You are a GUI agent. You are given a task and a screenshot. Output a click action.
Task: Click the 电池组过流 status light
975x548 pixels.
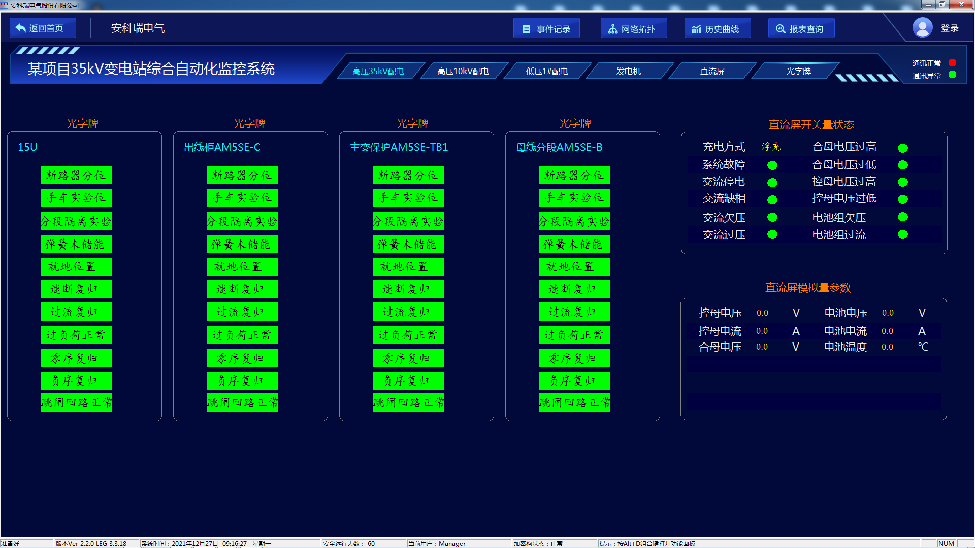click(903, 234)
